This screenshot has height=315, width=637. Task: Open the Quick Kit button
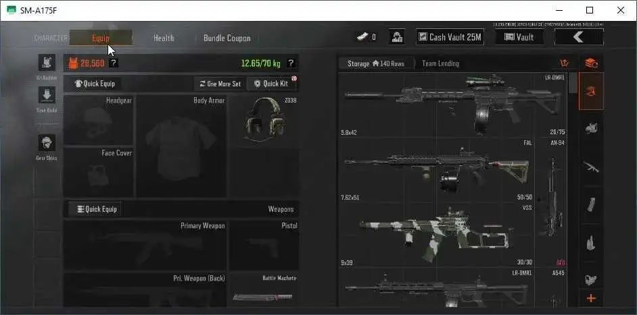[271, 84]
